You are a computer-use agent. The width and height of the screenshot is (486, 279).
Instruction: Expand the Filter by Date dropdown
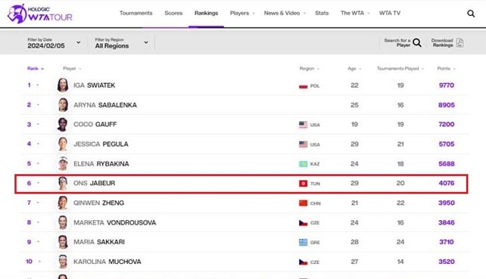coord(54,43)
